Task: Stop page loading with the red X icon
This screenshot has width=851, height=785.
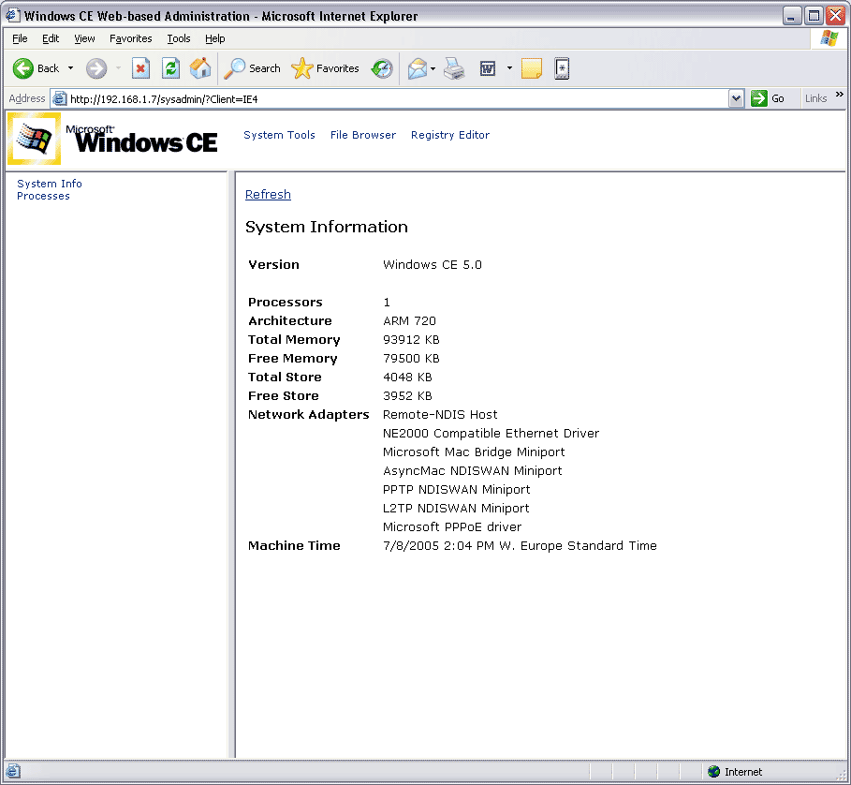Action: pos(140,68)
